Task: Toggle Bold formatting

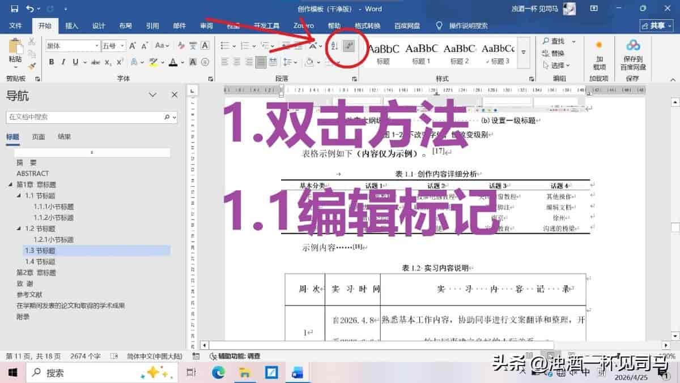Action: 52,62
